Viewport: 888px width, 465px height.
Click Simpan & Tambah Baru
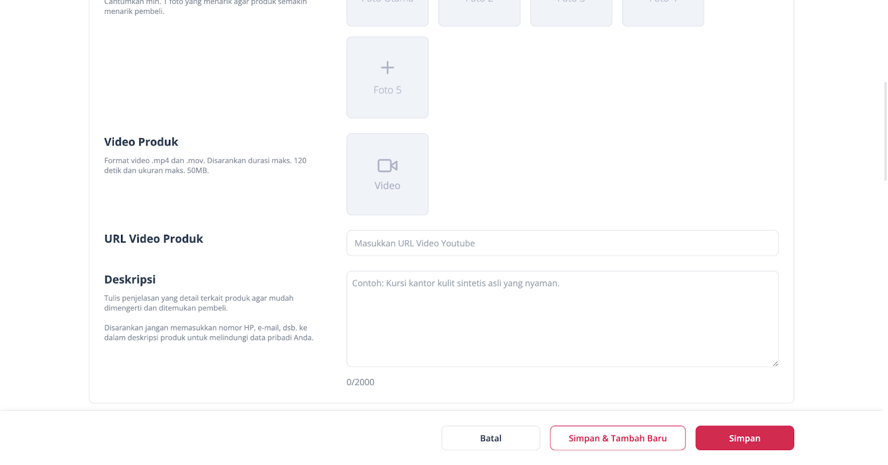[618, 438]
